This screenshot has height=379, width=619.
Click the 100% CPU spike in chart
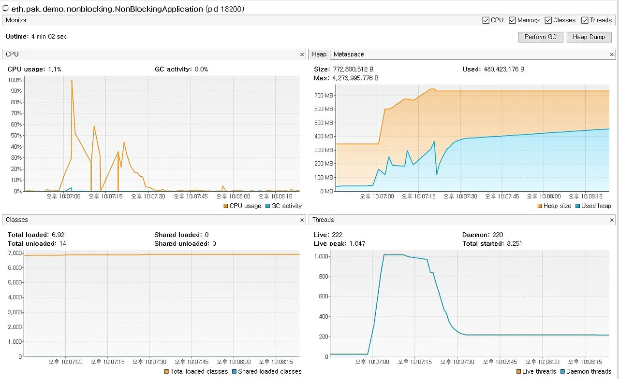coord(72,80)
